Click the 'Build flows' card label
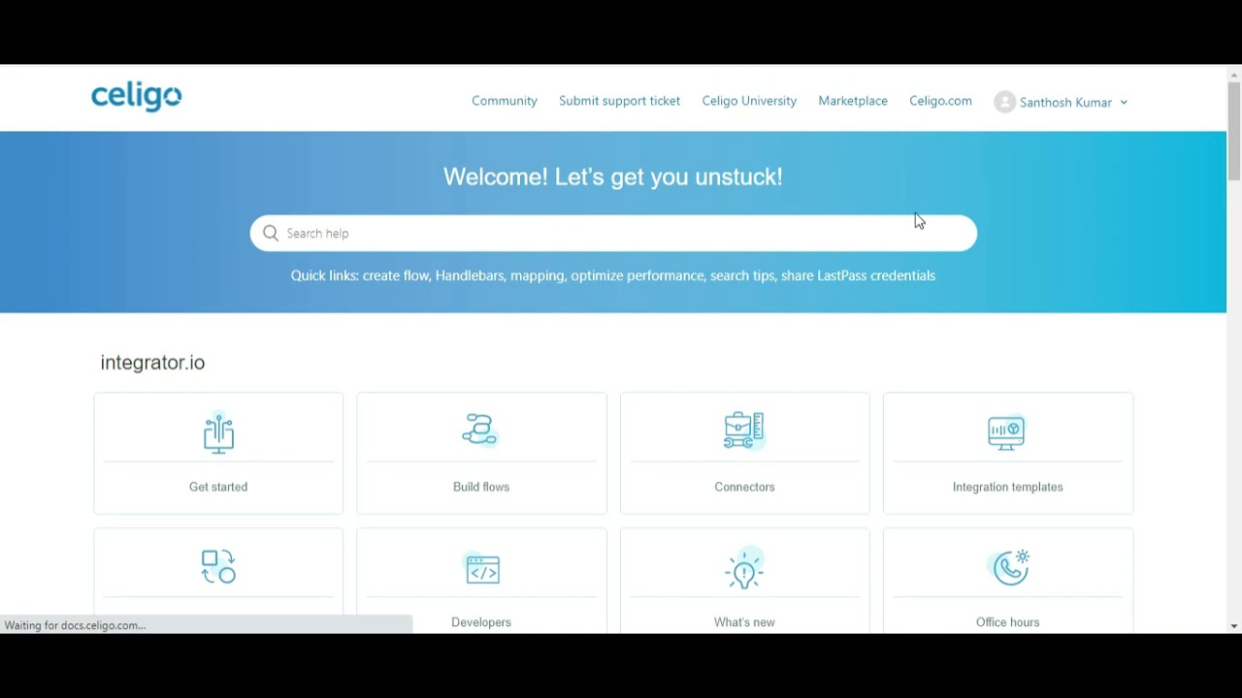This screenshot has height=698, width=1242. coord(481,487)
